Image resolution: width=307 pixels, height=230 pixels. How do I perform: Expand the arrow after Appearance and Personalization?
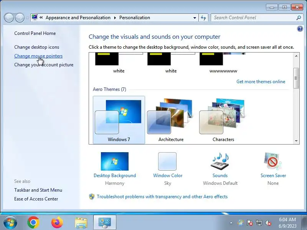tap(115, 18)
